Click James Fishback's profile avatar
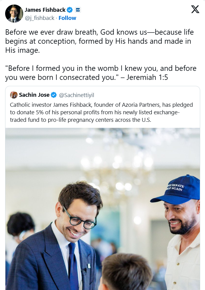The height and width of the screenshot is (290, 205). click(14, 14)
